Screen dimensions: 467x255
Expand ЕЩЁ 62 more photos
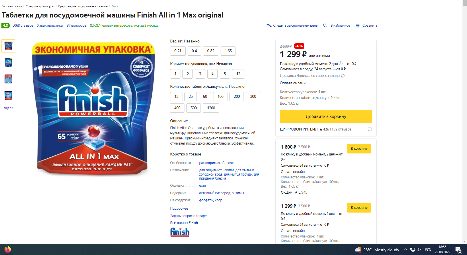point(8,108)
